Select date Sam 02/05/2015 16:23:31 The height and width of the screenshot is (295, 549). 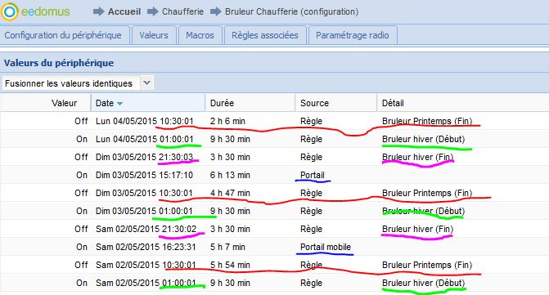146,247
